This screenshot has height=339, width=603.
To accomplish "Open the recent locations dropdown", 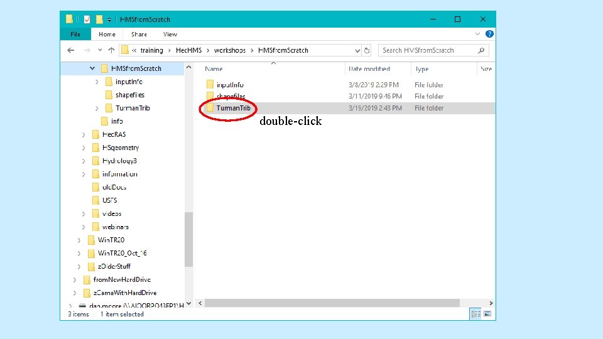I will [x=100, y=50].
